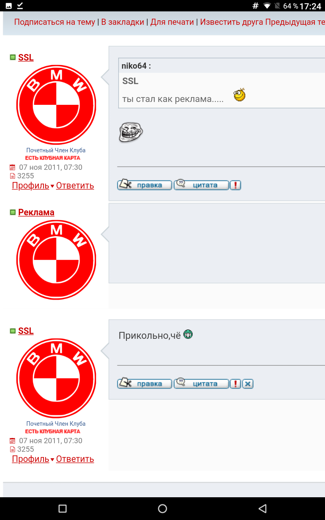The height and width of the screenshot is (520, 325).
Task: Click the troll face emoticon image
Action: (131, 132)
